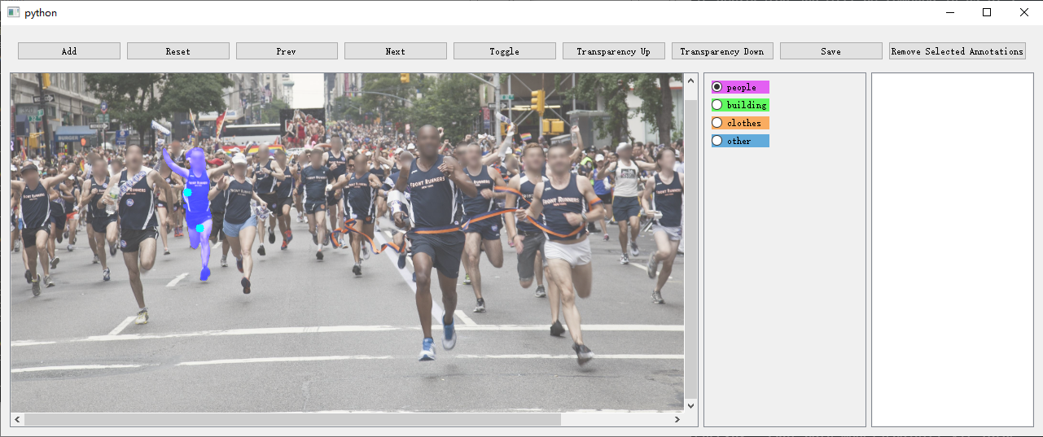Screen dimensions: 1043x437
Task: Go to previous image with Prev
Action: (x=287, y=51)
